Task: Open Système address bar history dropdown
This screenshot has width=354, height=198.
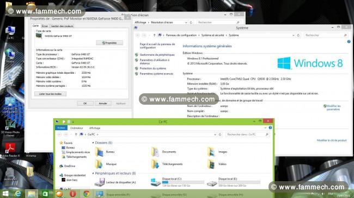Action: [x=293, y=35]
